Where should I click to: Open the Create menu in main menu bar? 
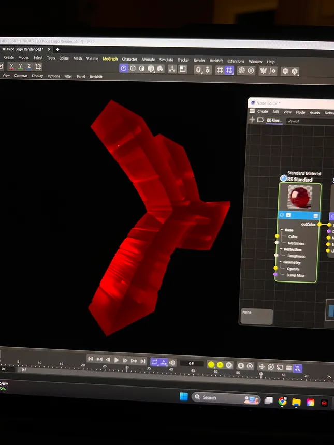pos(9,57)
